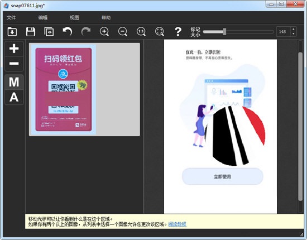The width and height of the screenshot is (307, 240).
Task: Decrease marker size with the down arrow
Action: (293, 34)
